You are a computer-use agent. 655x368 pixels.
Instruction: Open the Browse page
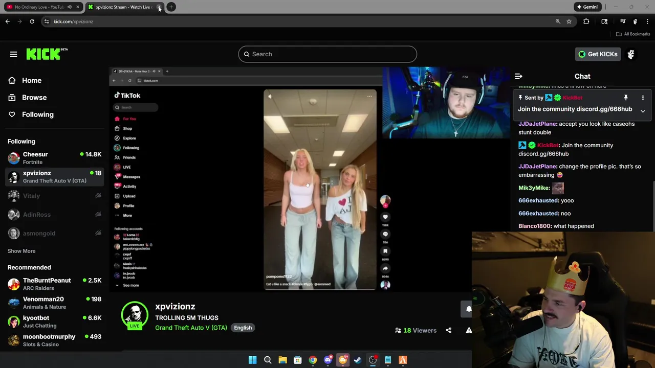coord(34,97)
